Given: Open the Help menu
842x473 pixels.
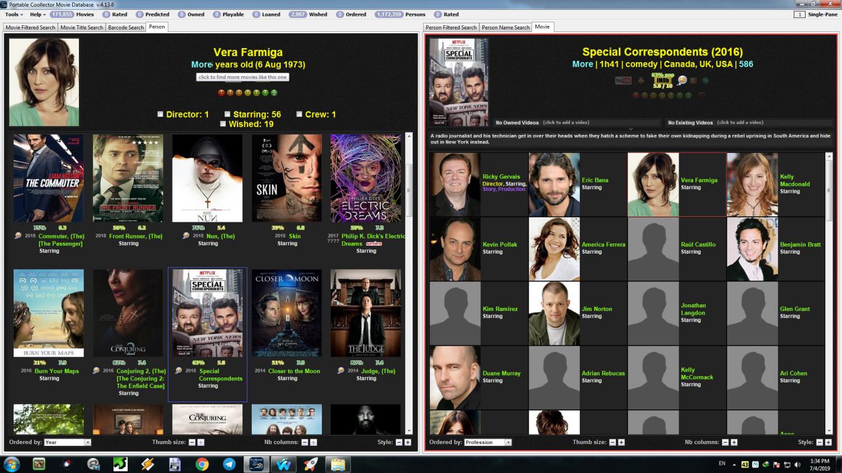Looking at the screenshot, I should pos(38,14).
